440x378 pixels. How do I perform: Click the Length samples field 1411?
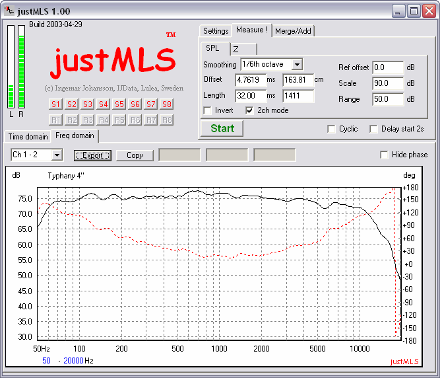point(298,96)
